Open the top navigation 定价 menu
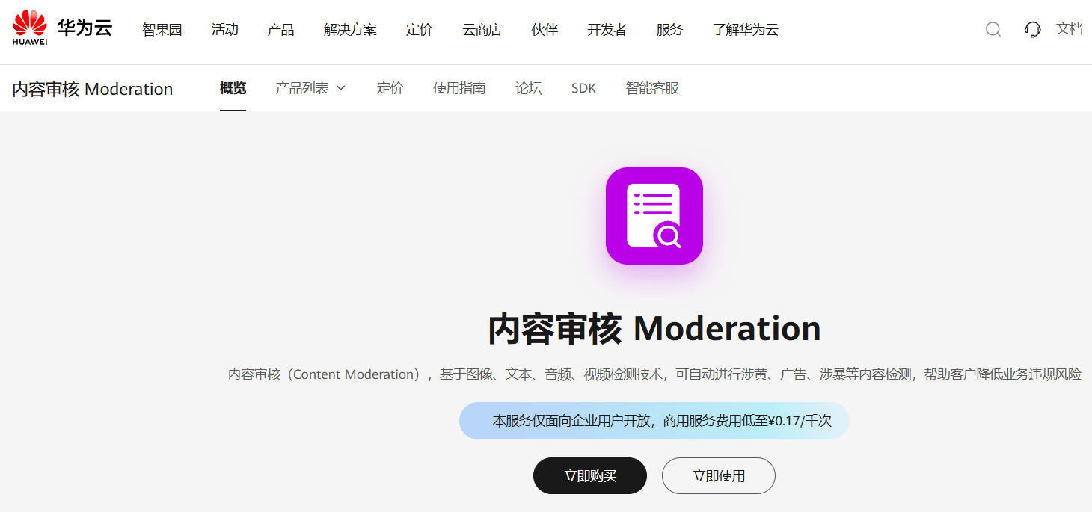Image resolution: width=1092 pixels, height=512 pixels. tap(420, 30)
